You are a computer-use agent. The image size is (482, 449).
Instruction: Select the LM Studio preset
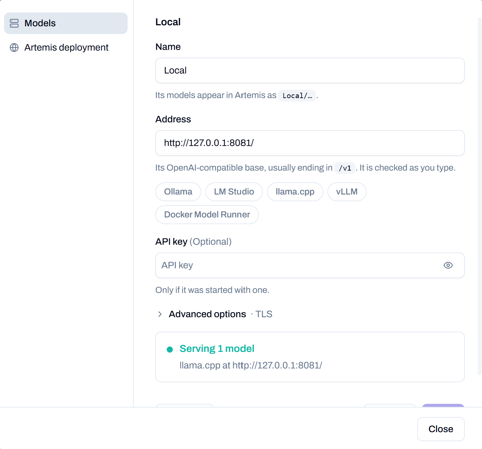coord(234,192)
